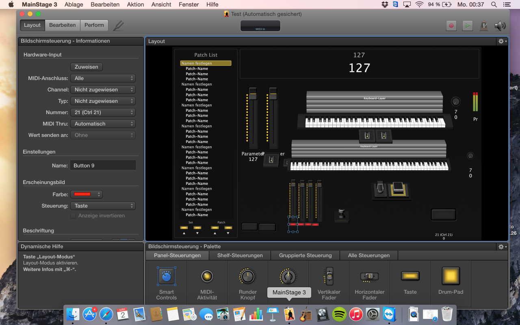This screenshot has height=325, width=520.
Task: Open the Fenster menu
Action: click(x=189, y=4)
